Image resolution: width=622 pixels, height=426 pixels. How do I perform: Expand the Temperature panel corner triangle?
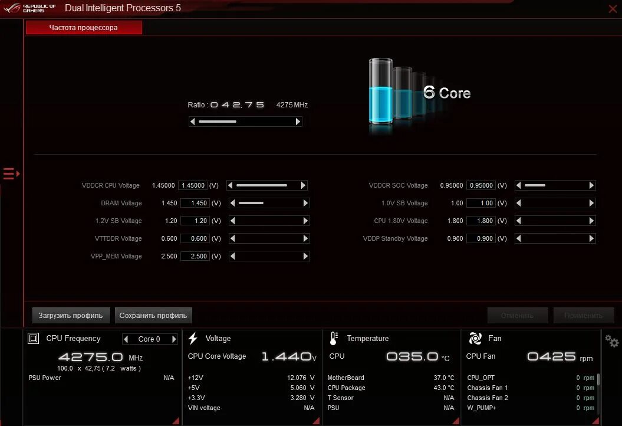pos(455,421)
